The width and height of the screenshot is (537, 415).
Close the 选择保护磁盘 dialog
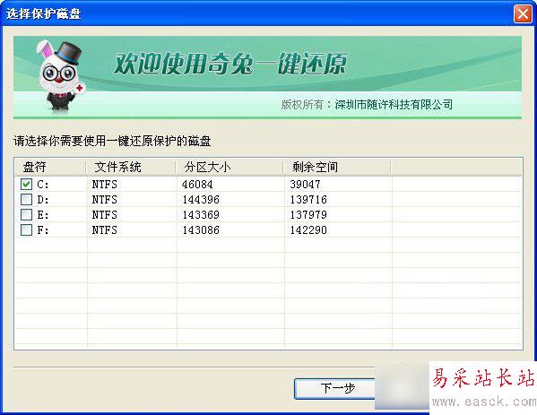523,14
